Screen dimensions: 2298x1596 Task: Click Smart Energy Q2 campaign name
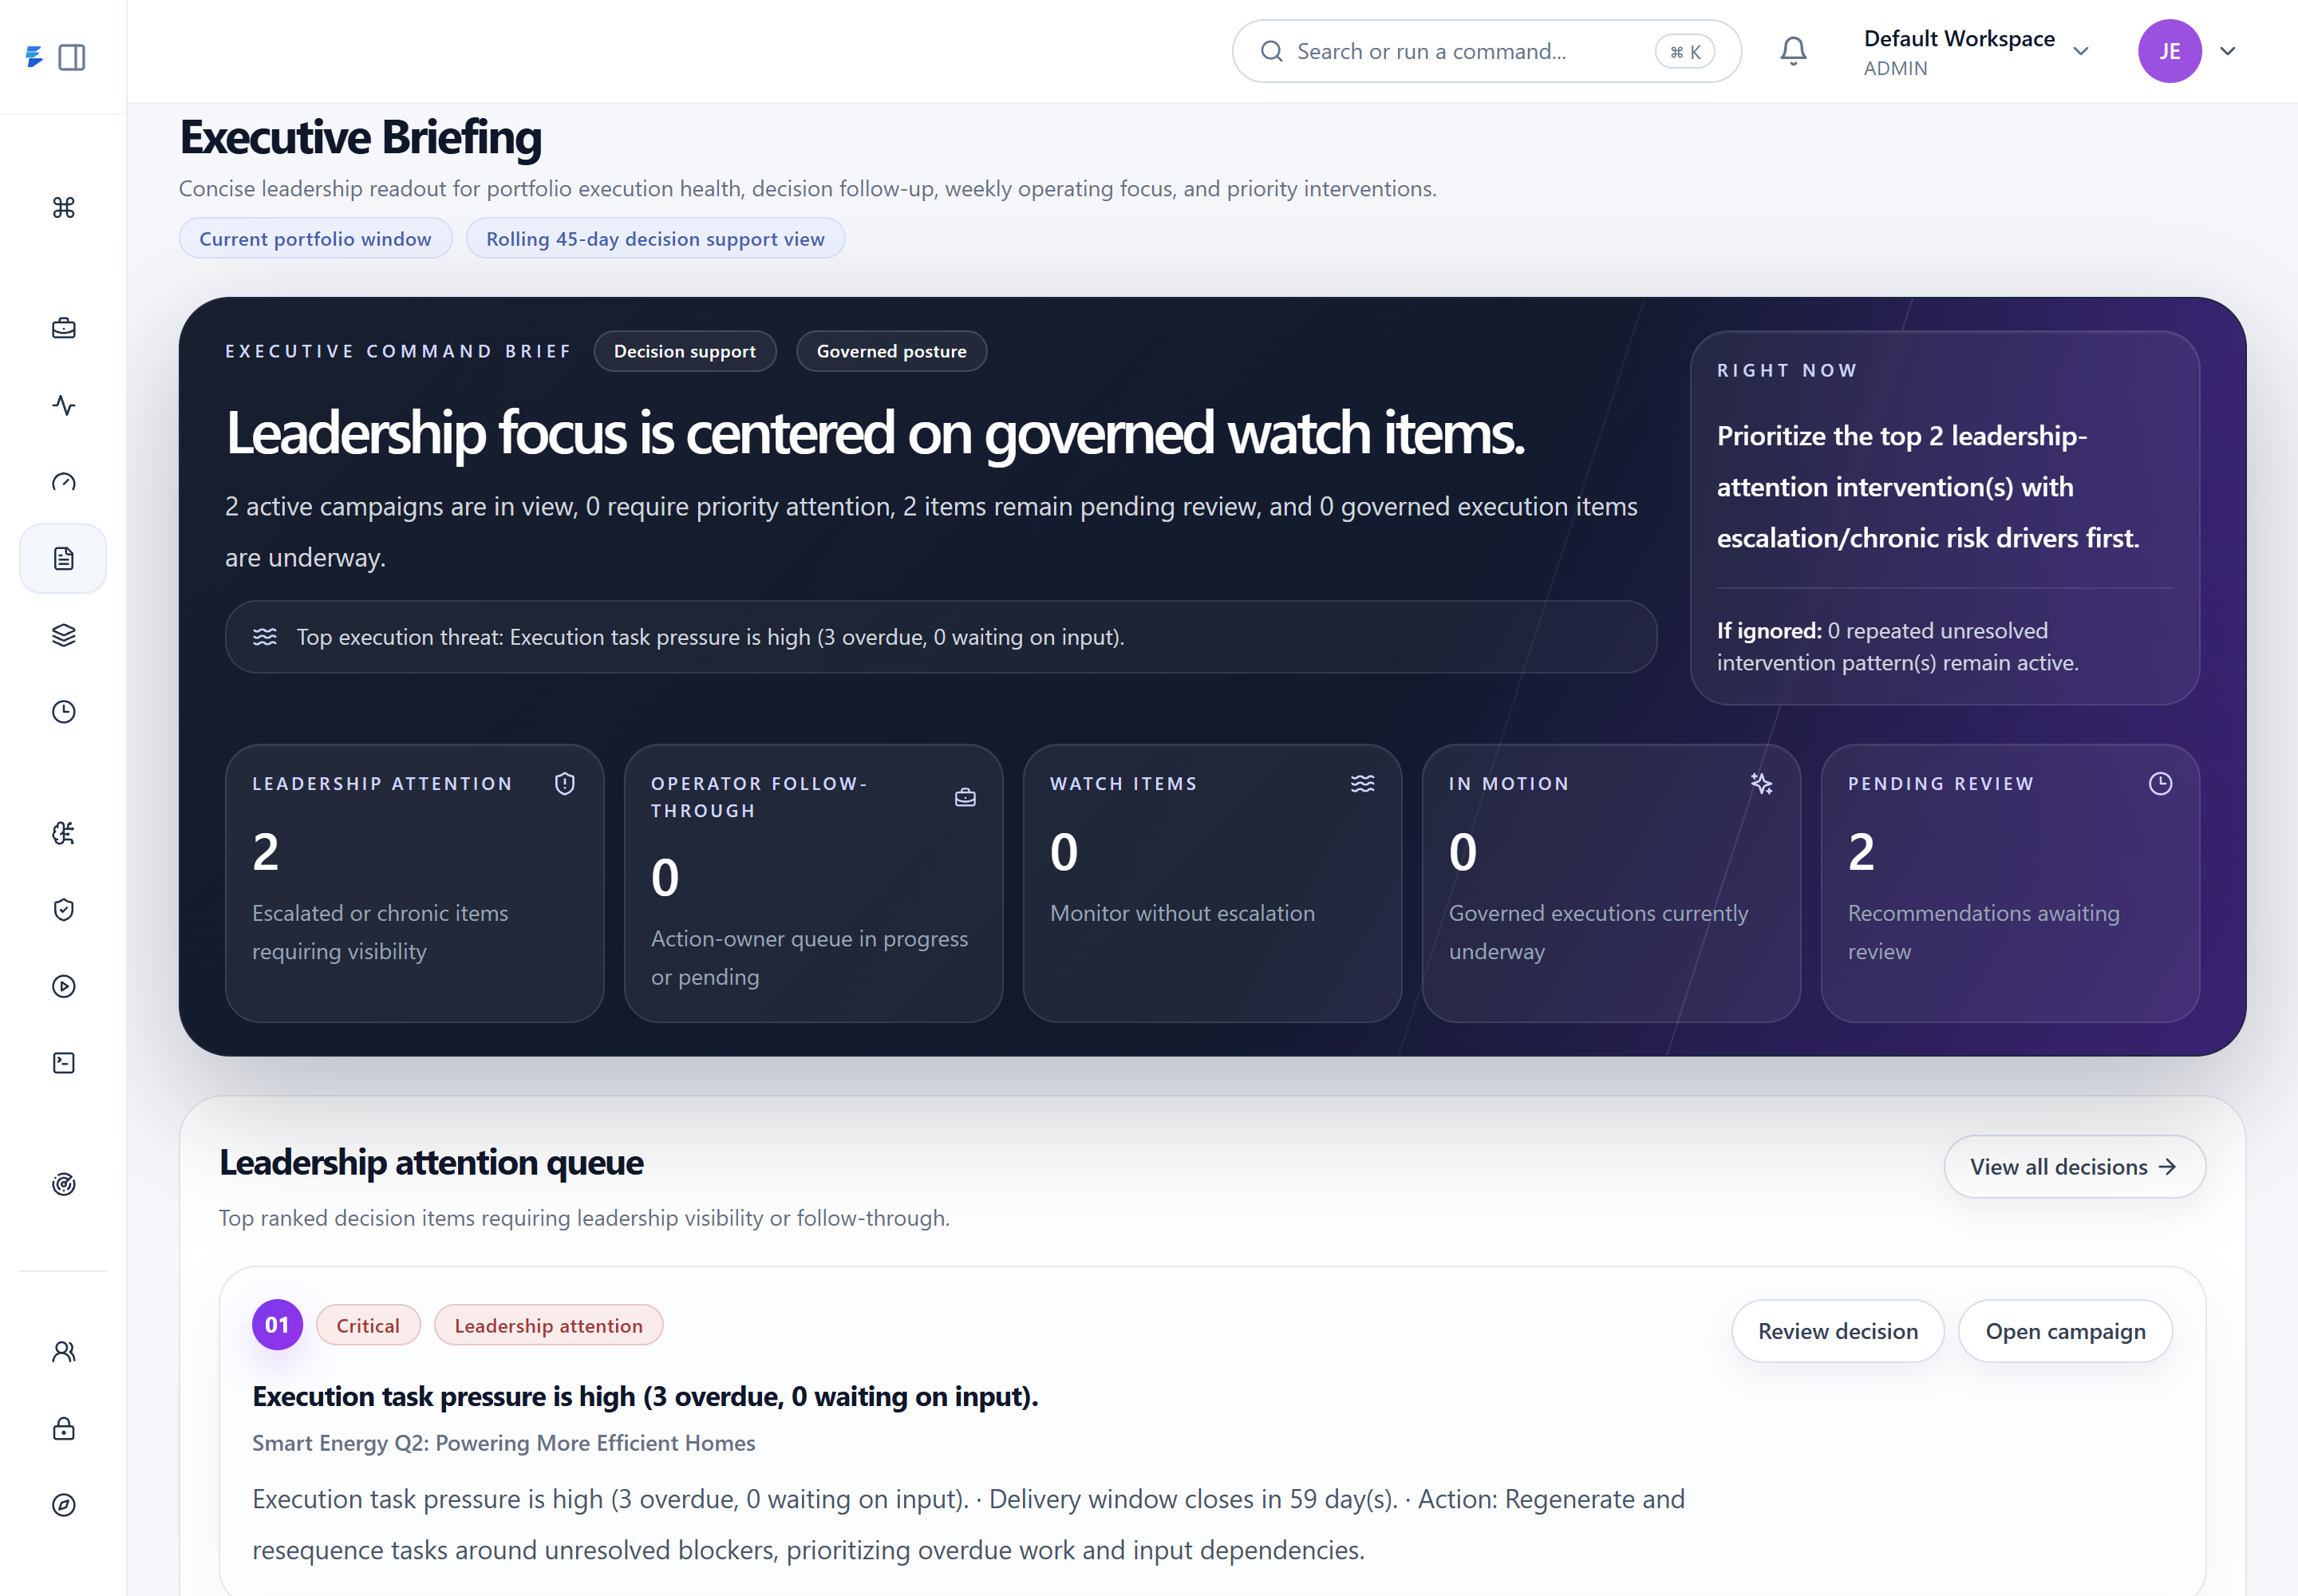pyautogui.click(x=504, y=1443)
